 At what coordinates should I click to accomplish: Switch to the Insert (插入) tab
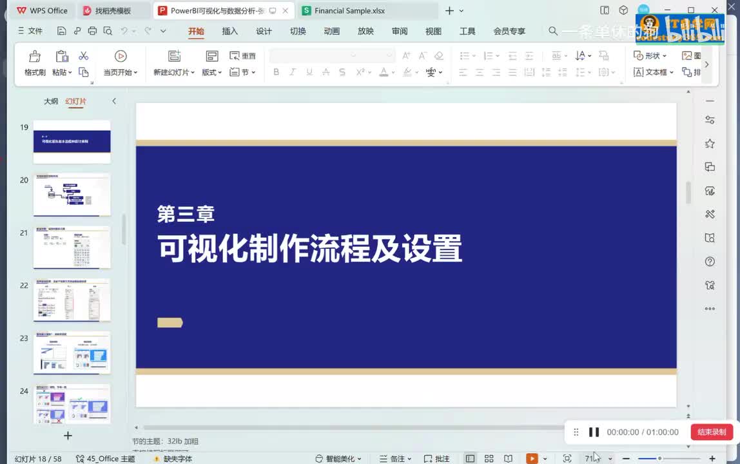230,31
